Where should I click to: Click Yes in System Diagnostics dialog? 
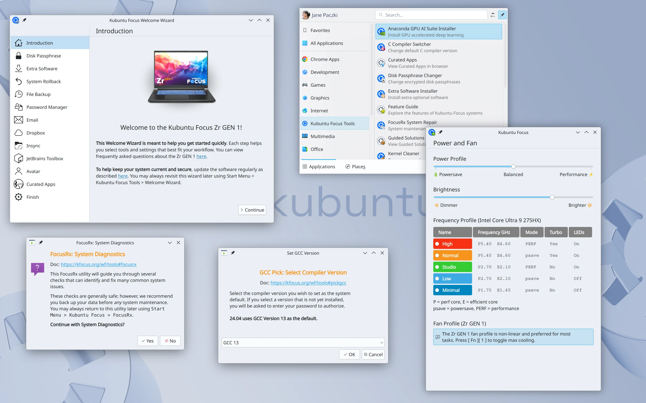click(147, 341)
